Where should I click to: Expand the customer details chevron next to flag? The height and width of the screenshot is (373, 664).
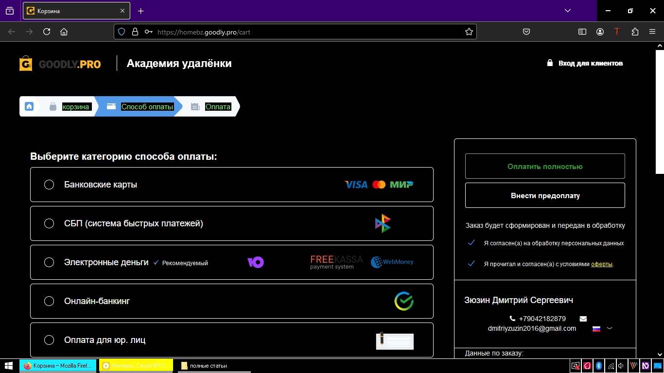pos(610,329)
